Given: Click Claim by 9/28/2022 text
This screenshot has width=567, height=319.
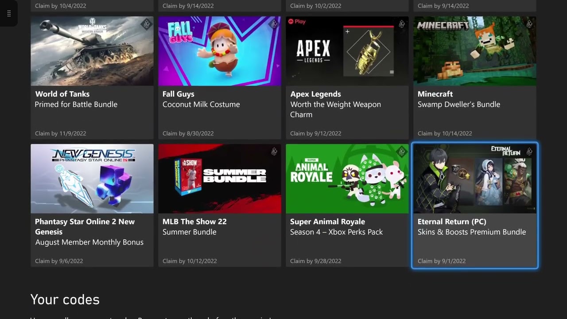Looking at the screenshot, I should pos(316,261).
